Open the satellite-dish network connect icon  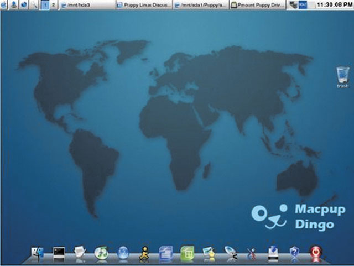pos(231,253)
